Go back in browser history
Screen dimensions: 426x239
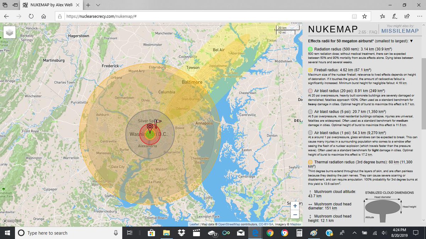tap(7, 16)
